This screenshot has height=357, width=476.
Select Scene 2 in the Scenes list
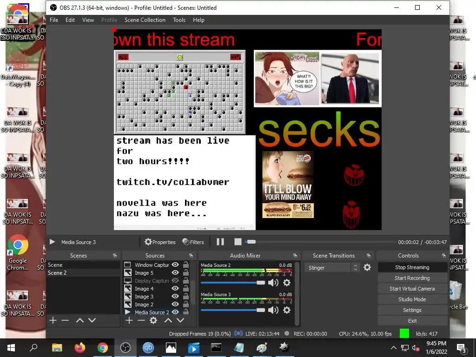(x=83, y=272)
